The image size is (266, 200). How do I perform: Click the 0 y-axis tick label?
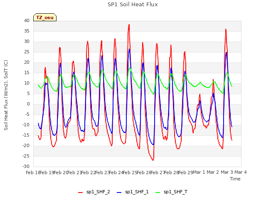[x=28, y=104]
